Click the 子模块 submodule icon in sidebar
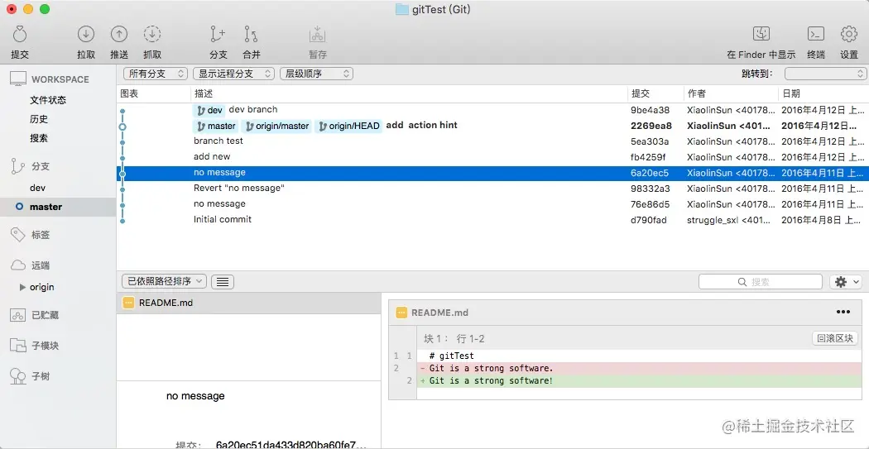Image resolution: width=869 pixels, height=449 pixels. [x=18, y=346]
